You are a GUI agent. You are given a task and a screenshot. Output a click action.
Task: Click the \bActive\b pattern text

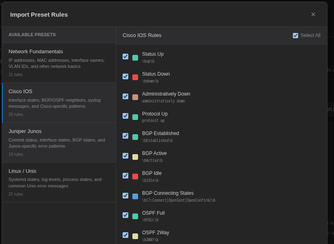pyautogui.click(x=152, y=160)
